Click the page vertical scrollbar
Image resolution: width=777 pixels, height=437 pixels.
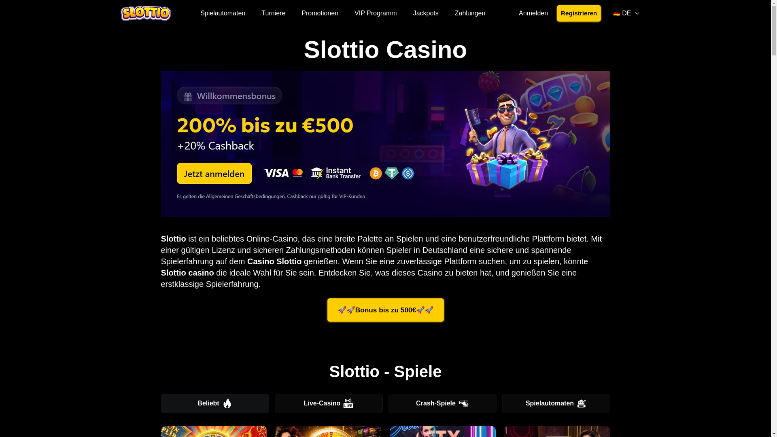[774, 218]
